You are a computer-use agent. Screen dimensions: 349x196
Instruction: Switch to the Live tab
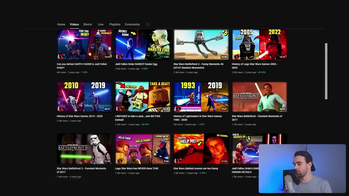pos(101,24)
